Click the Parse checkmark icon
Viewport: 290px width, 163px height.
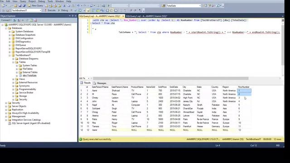pyautogui.click(x=76, y=10)
